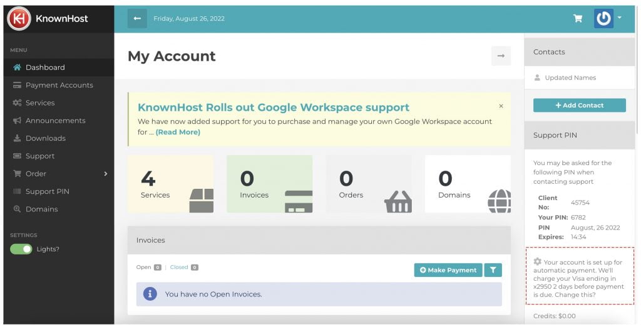Open the KnownHost Rolls out Google Workspace headline
Image resolution: width=641 pixels, height=332 pixels.
(x=274, y=108)
